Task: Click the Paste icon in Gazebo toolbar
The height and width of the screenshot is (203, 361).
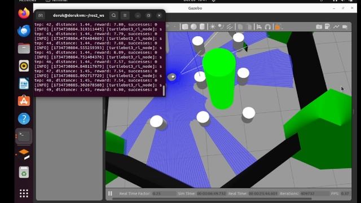Action: pos(249,27)
